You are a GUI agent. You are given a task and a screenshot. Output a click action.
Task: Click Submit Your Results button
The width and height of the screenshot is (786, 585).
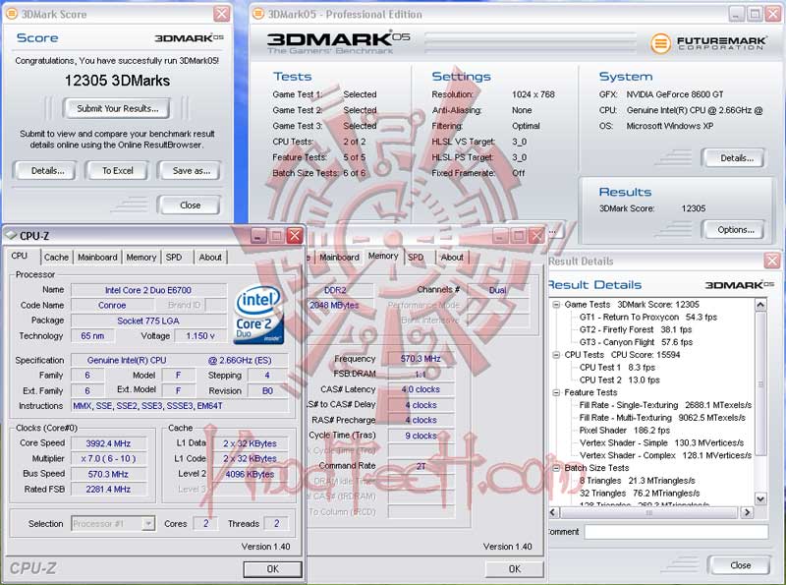pyautogui.click(x=117, y=108)
